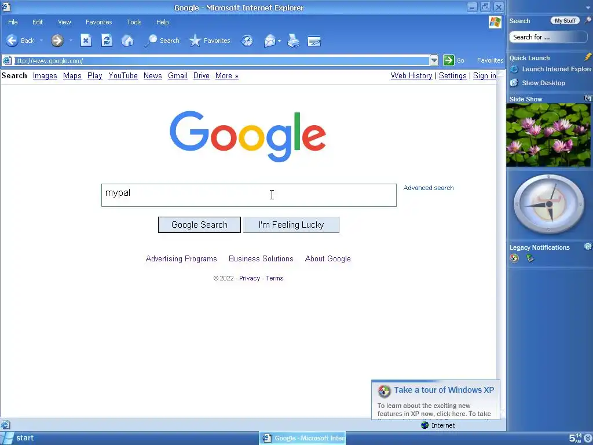Open the address bar dropdown arrow
The height and width of the screenshot is (445, 593).
pyautogui.click(x=434, y=60)
